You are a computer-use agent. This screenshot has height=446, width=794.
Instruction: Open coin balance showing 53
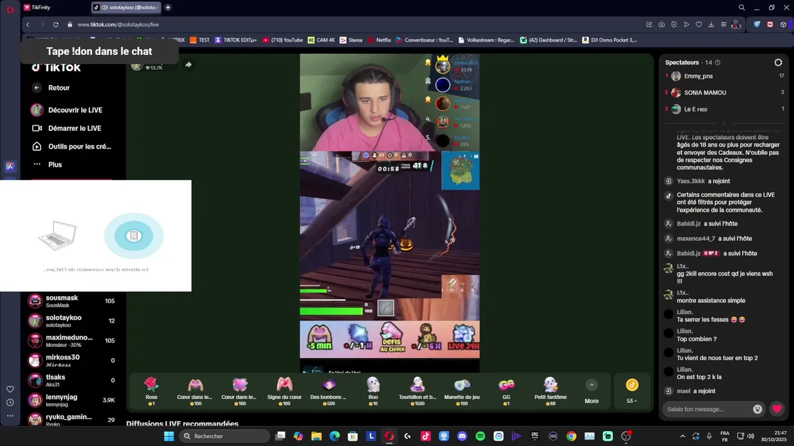(x=632, y=391)
